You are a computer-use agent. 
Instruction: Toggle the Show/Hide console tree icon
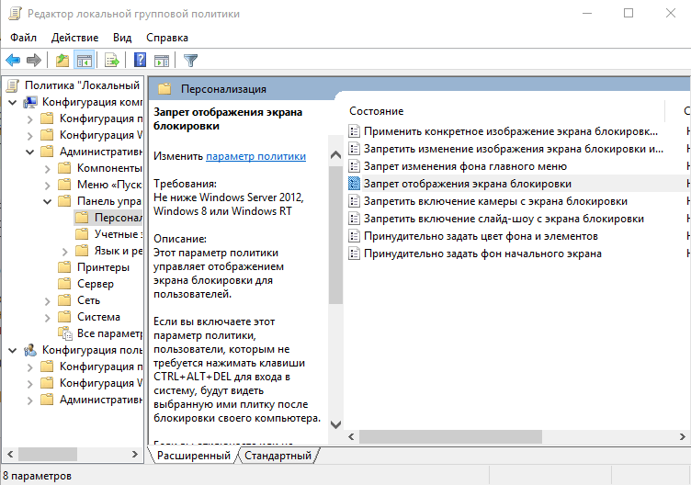coord(84,61)
